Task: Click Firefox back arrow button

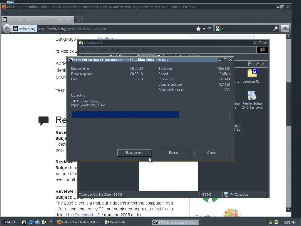Action: (x=7, y=29)
